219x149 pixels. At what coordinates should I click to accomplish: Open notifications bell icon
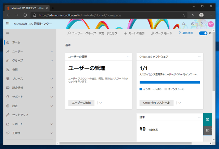pos(183,24)
